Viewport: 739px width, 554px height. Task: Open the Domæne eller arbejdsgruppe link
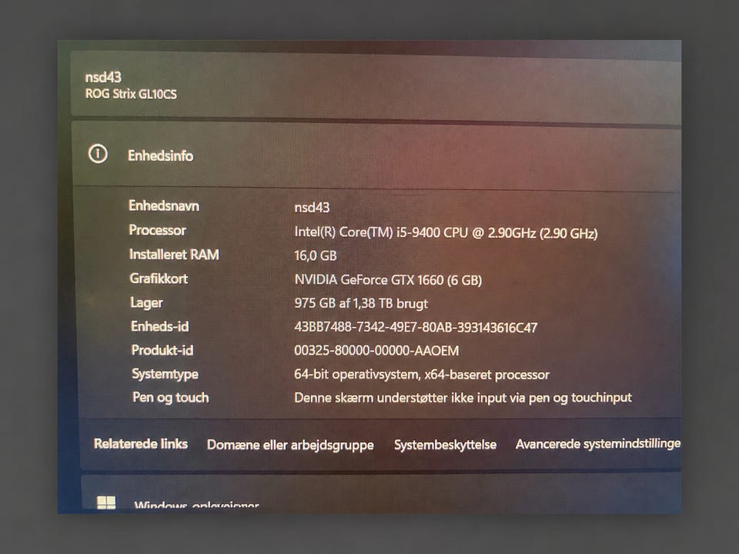(290, 446)
